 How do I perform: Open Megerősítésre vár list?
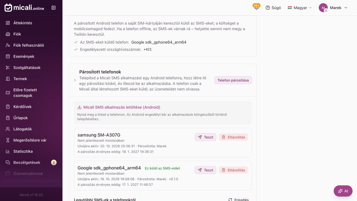click(31, 140)
